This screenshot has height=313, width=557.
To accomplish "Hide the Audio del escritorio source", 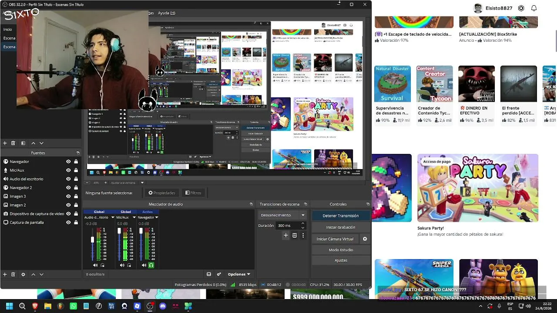I will coord(68,179).
